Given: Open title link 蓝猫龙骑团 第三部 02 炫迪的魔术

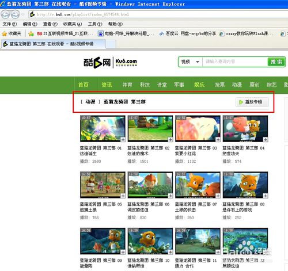Looking at the screenshot, I should pos(149,151).
